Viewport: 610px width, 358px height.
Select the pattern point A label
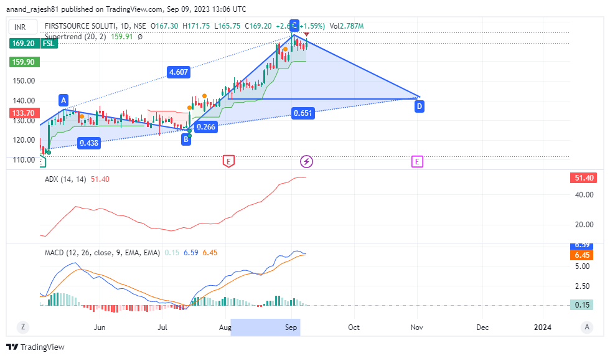(x=63, y=100)
